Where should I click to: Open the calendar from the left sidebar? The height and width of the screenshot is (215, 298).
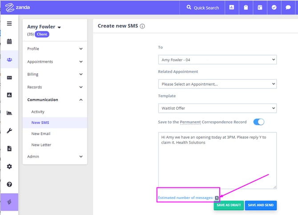tap(9, 42)
